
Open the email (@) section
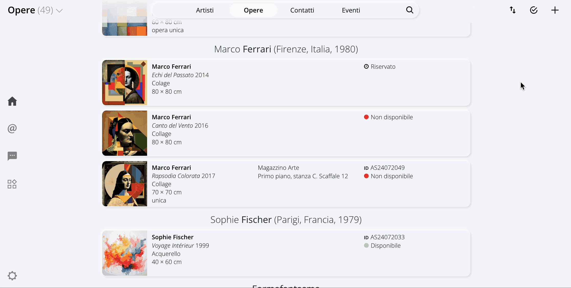[x=12, y=128]
